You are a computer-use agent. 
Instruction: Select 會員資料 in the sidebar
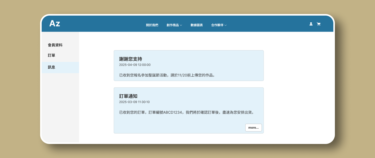[55, 45]
